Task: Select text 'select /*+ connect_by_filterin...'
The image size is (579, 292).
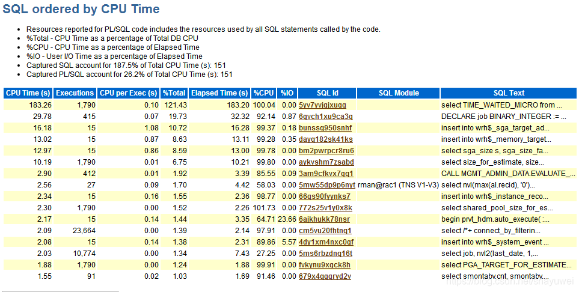Action: 491,231
